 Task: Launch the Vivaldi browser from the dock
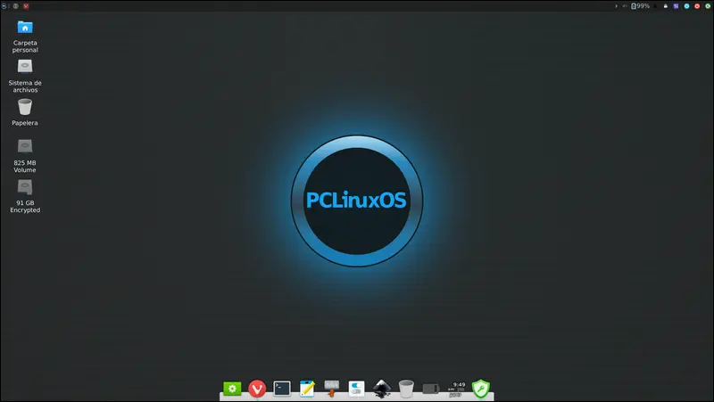[257, 389]
